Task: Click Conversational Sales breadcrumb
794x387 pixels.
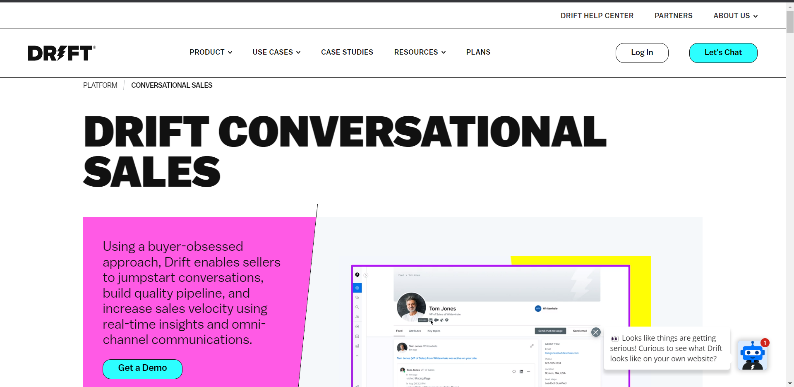Action: (172, 85)
